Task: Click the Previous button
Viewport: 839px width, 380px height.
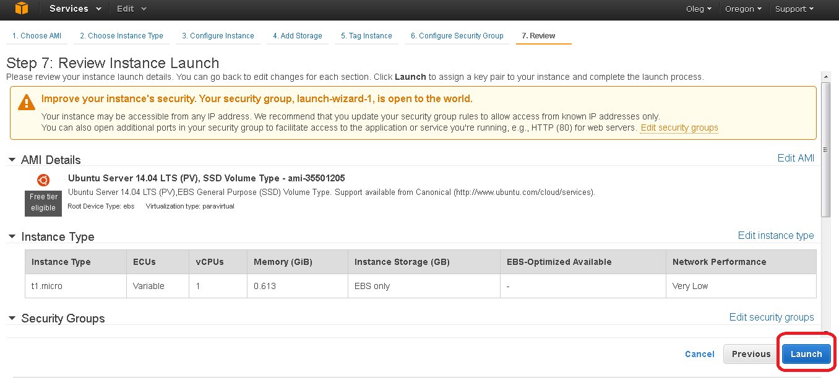Action: coord(751,354)
